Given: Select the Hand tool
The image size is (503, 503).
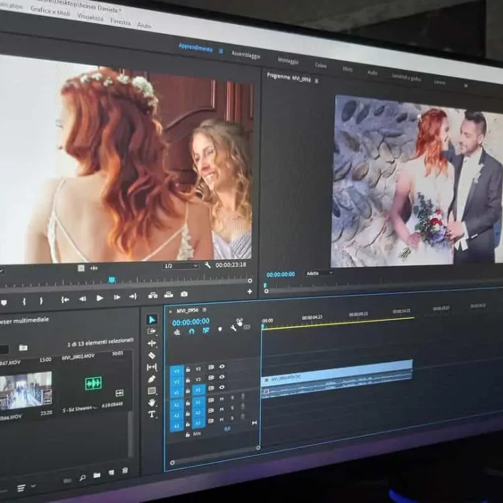Looking at the screenshot, I should click(x=152, y=402).
